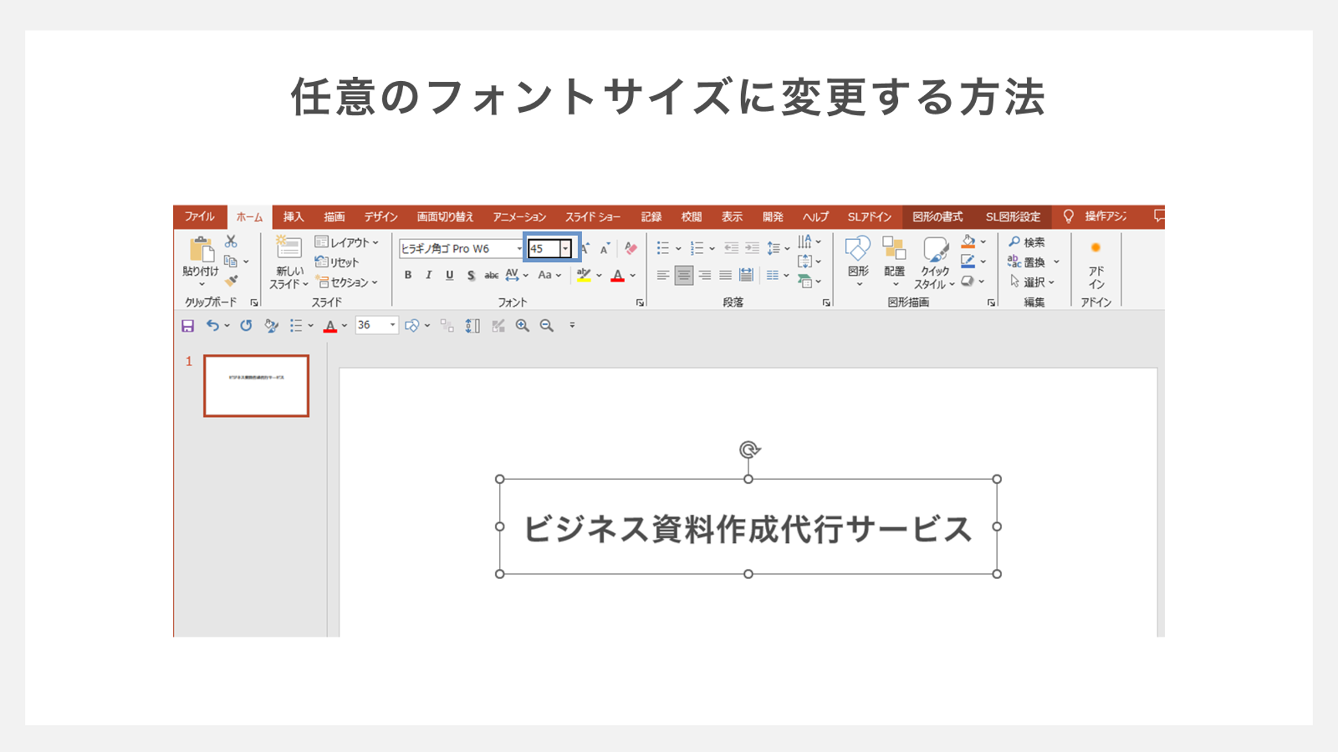Toggle text Shadow formatting
This screenshot has width=1338, height=752.
coord(471,275)
